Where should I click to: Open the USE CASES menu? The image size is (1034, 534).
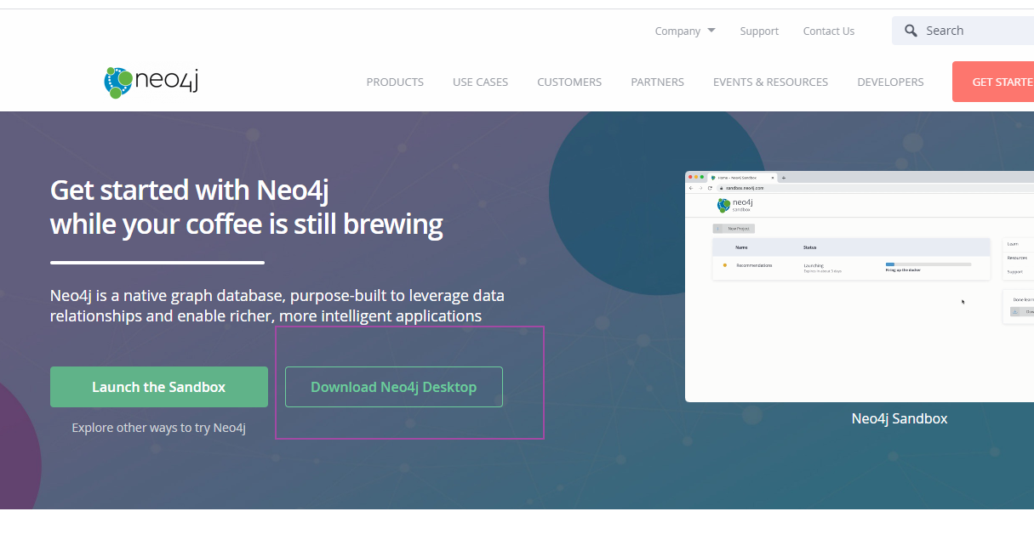(480, 82)
